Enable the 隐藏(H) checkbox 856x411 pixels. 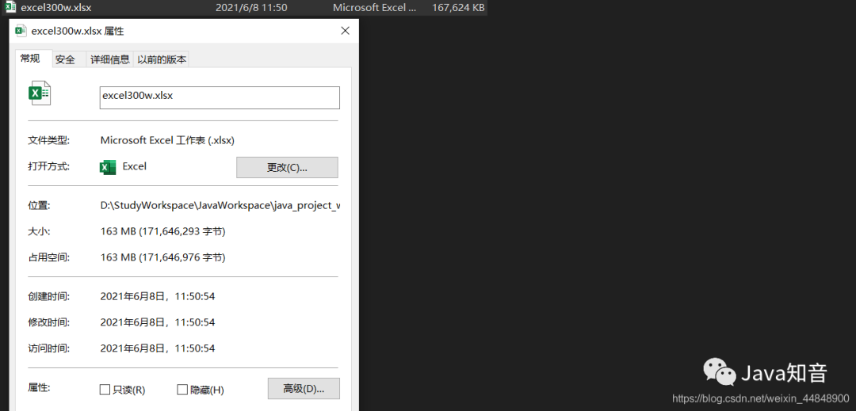point(182,390)
